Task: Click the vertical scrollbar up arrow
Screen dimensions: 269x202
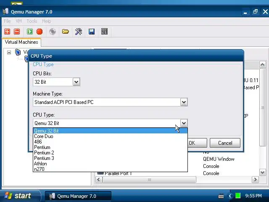Action: click(263, 65)
